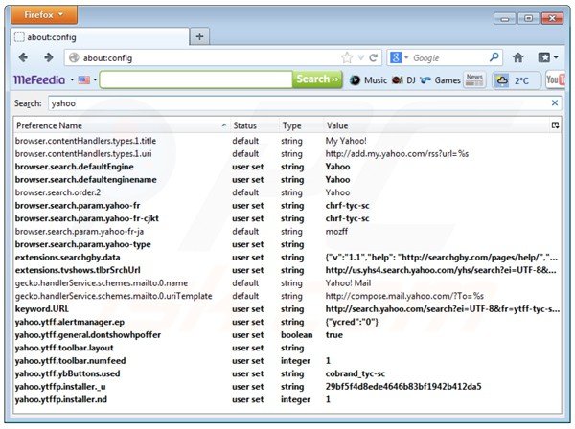Click value http://add.my.yahoo.com/rss?url=%s
Viewport: 575px width, 429px height.
(x=397, y=153)
